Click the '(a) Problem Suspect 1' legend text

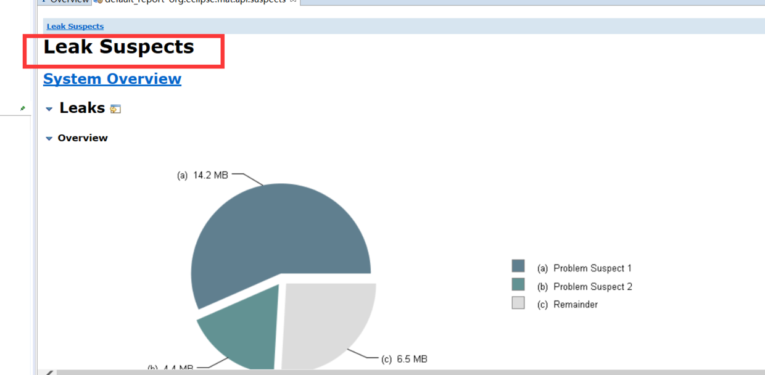coord(584,268)
